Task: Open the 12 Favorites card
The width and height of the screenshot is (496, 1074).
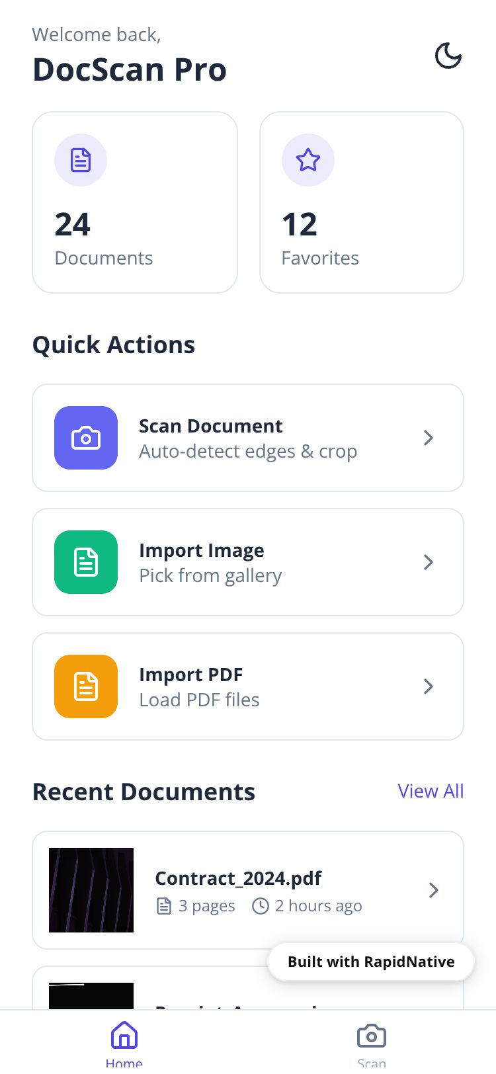Action: pyautogui.click(x=362, y=202)
